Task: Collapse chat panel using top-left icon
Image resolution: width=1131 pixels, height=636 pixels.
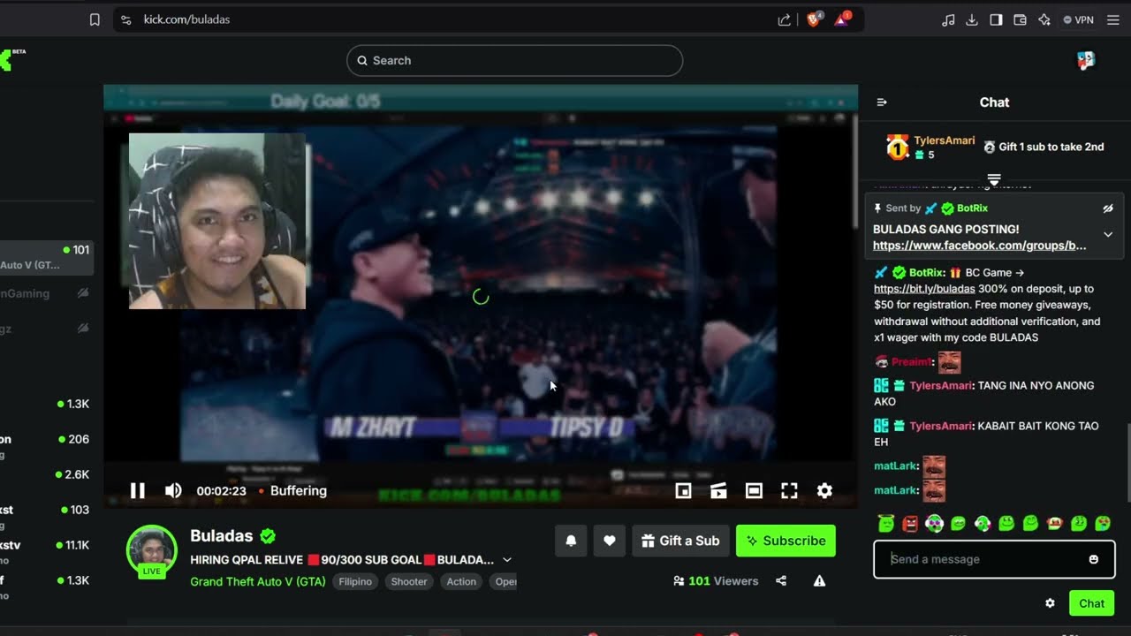Action: point(881,102)
